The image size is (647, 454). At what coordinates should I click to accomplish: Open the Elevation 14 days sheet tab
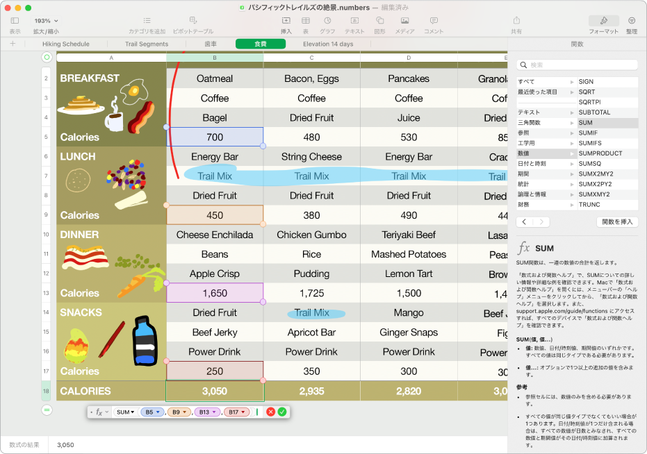click(328, 44)
